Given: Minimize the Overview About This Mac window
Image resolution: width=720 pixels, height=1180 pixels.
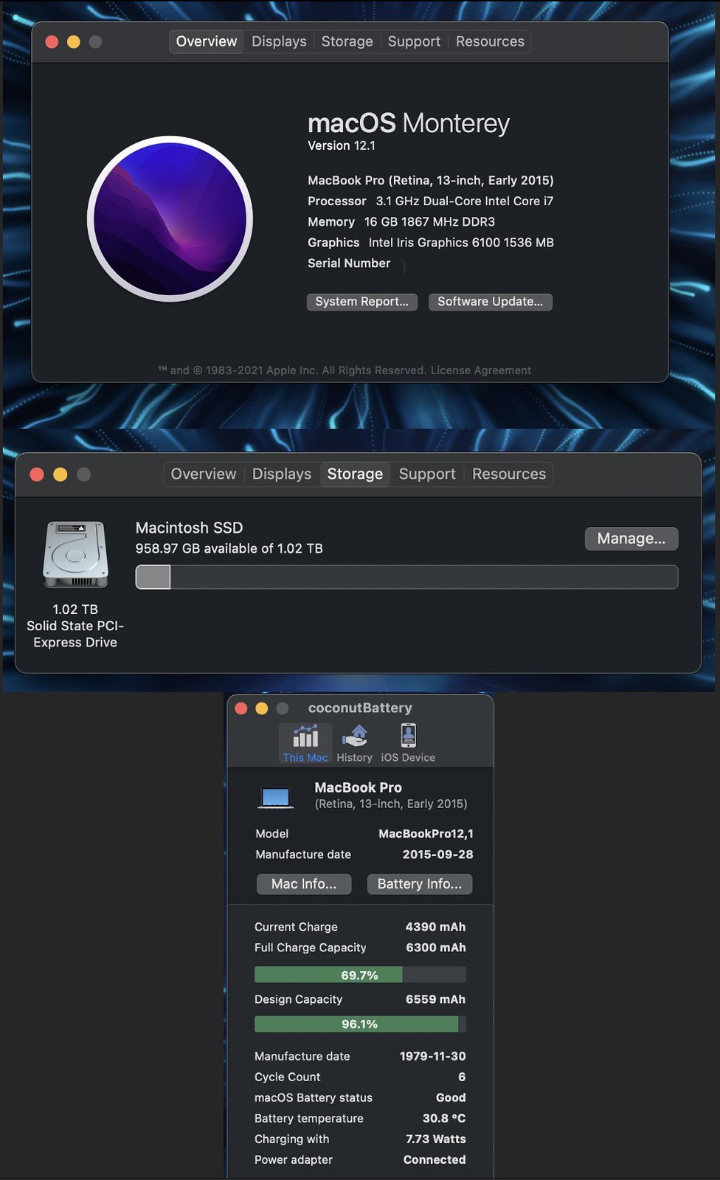Looking at the screenshot, I should pos(74,41).
